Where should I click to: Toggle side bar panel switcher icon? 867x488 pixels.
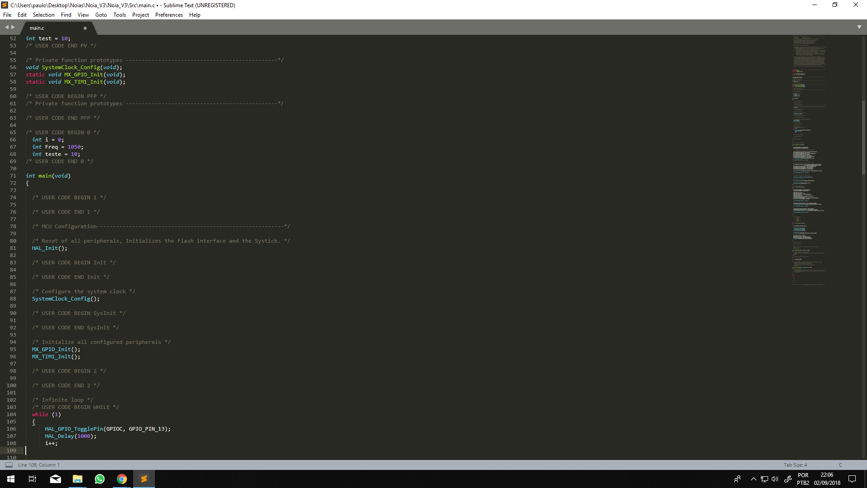click(x=9, y=465)
